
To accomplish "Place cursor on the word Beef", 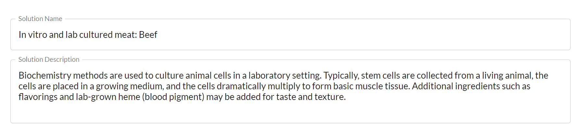I will [x=148, y=35].
